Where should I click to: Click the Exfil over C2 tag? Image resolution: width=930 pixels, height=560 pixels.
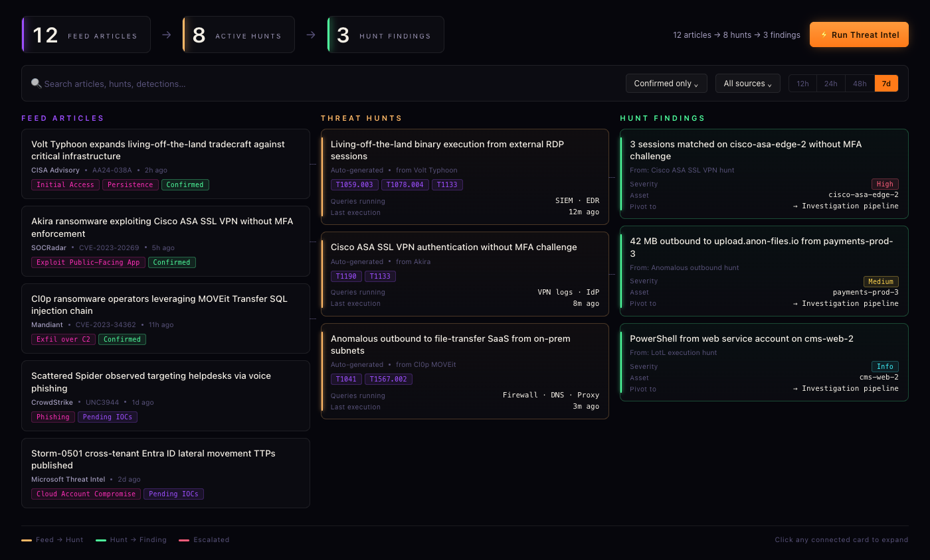tap(63, 339)
